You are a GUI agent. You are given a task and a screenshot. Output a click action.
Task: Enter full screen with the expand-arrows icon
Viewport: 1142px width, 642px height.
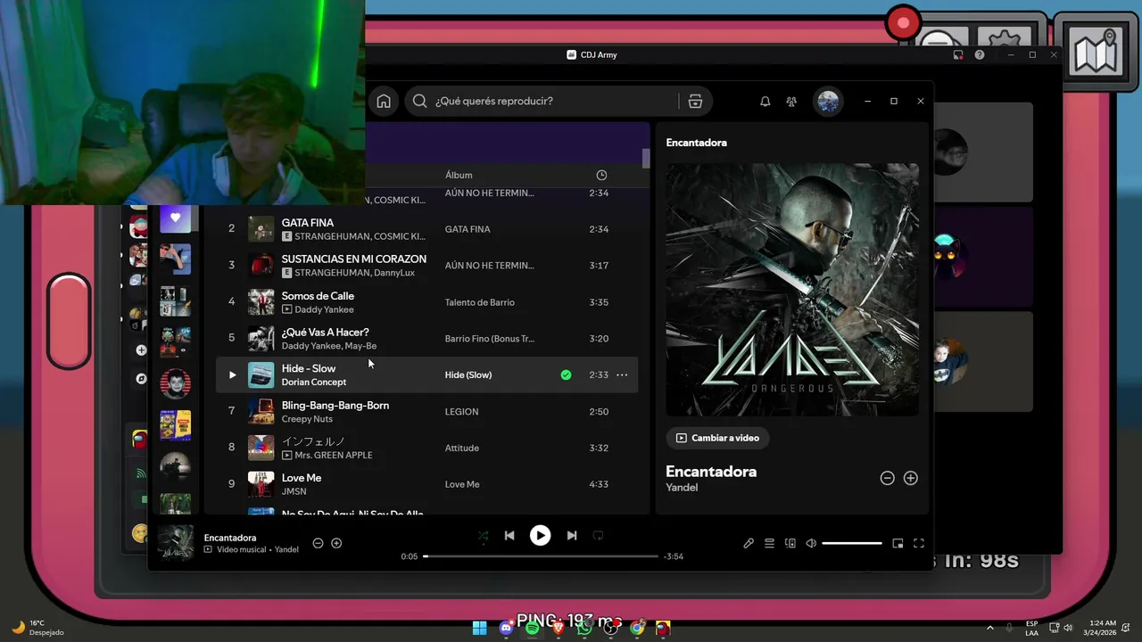point(919,543)
